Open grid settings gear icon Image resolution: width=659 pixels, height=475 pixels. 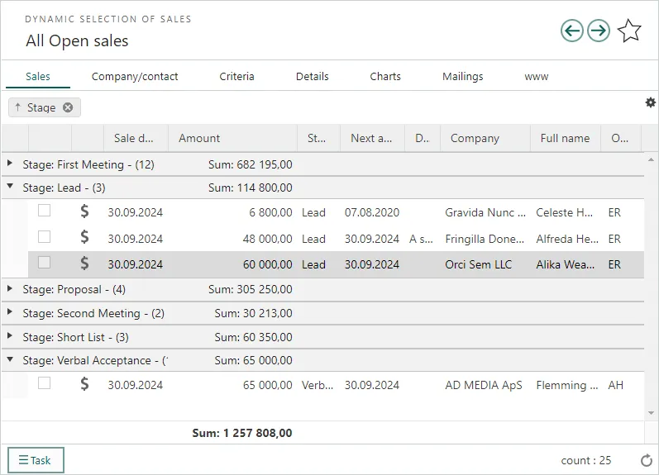(x=650, y=102)
